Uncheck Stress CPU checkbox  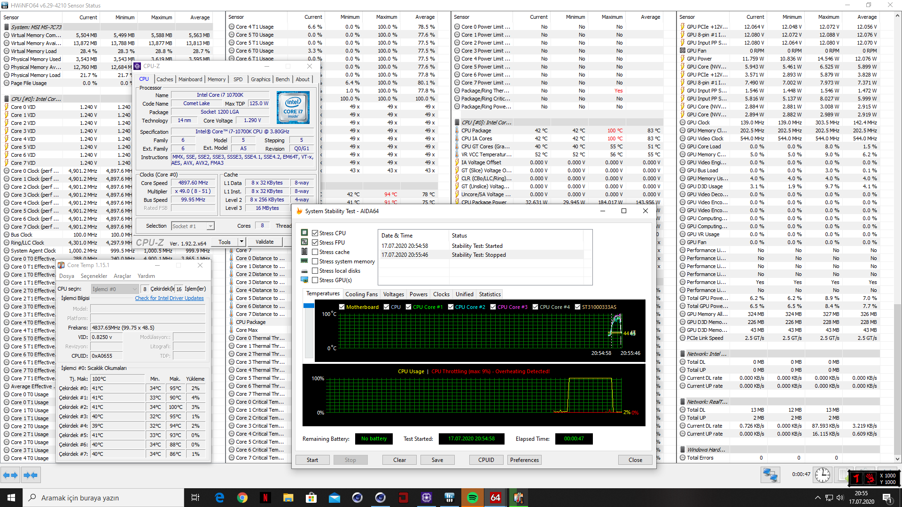tap(315, 233)
